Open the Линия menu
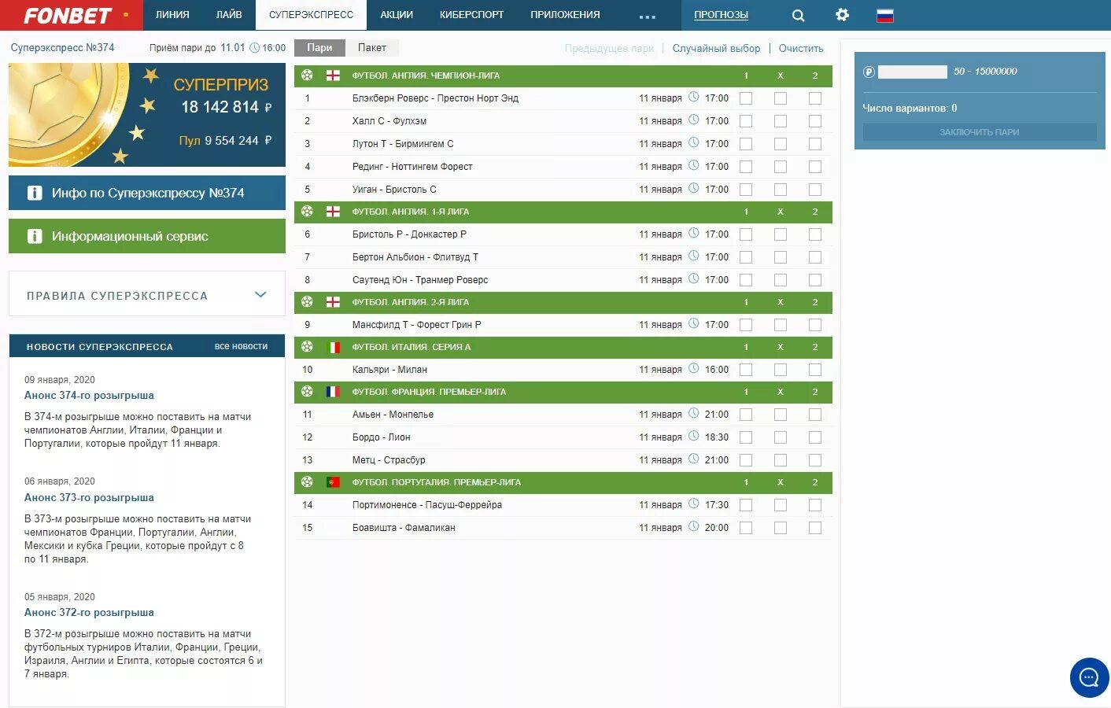Screen dimensions: 1111x708 pos(172,15)
